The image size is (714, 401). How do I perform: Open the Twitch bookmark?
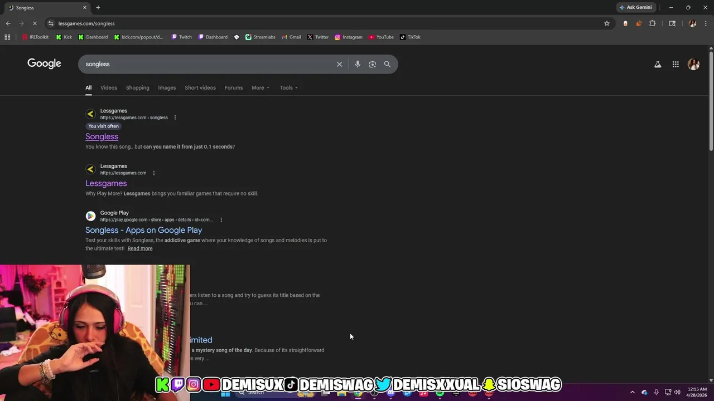pyautogui.click(x=182, y=37)
